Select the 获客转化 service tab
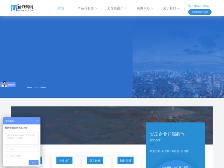The height and width of the screenshot is (168, 224). point(95,161)
